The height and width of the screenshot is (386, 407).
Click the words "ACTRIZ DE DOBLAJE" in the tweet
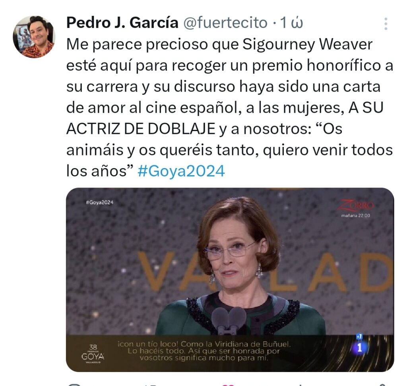tap(141, 129)
